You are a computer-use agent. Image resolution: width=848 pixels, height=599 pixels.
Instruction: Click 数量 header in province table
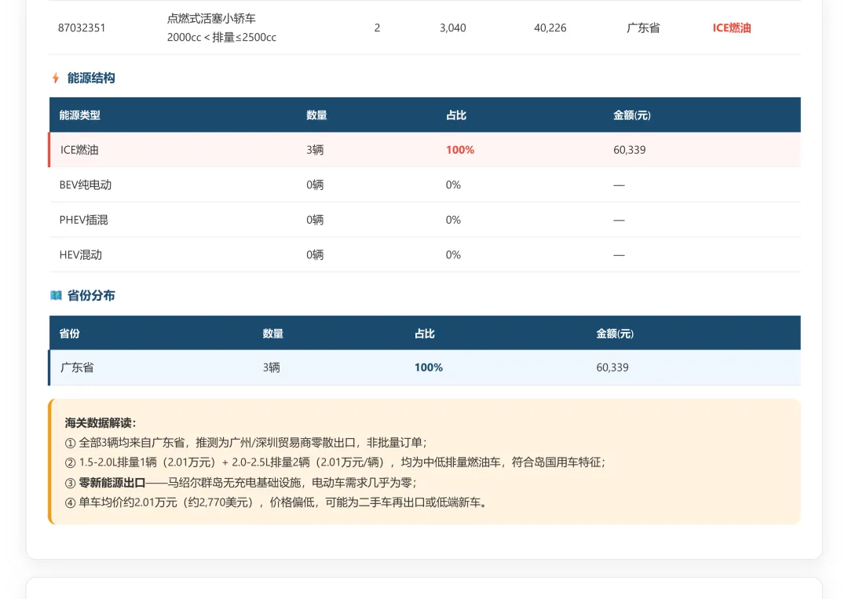point(273,334)
